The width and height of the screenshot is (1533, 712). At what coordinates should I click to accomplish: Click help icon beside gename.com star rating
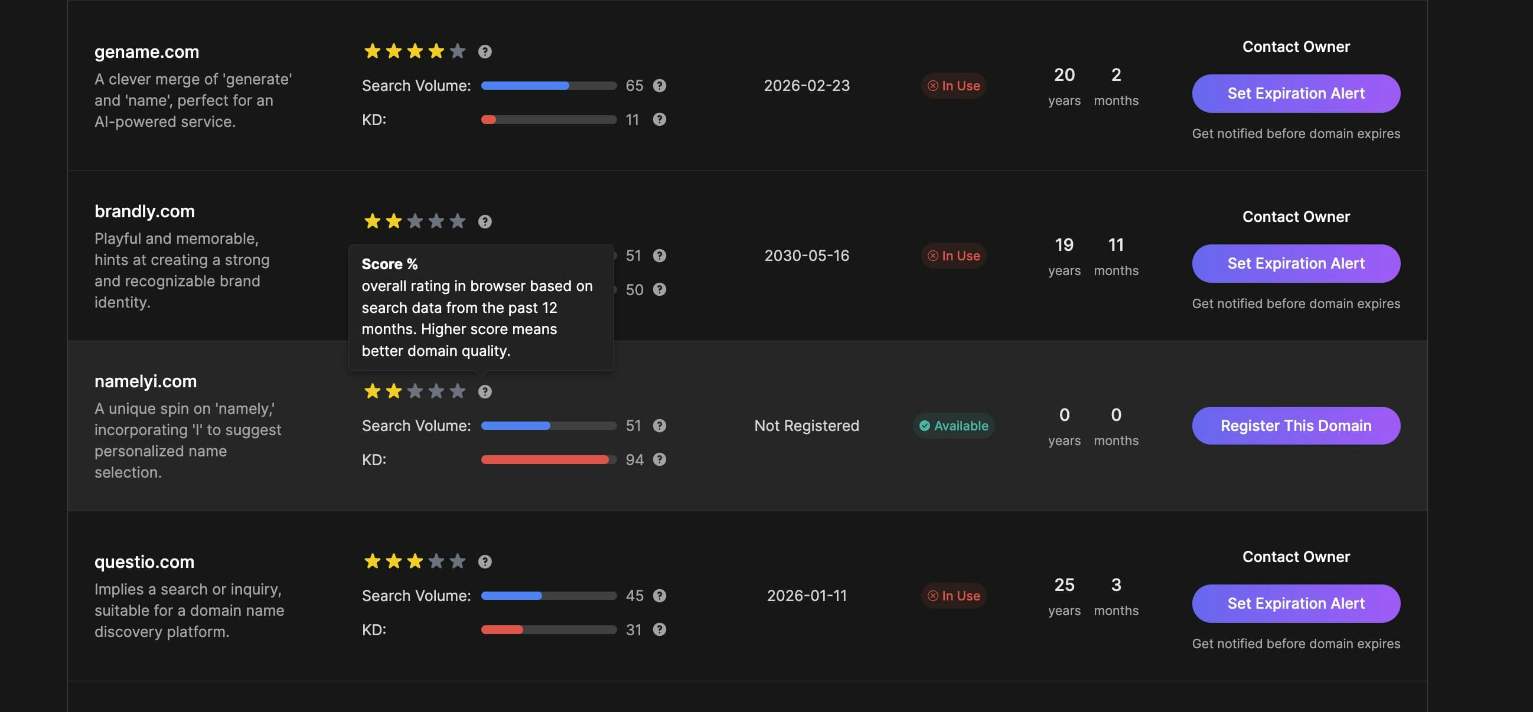(484, 52)
